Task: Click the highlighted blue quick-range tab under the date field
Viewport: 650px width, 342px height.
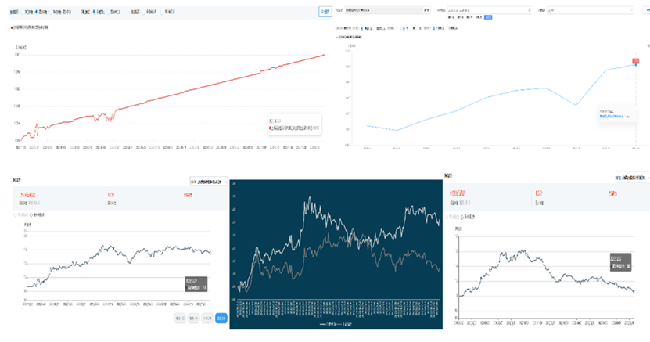Action: tap(488, 16)
